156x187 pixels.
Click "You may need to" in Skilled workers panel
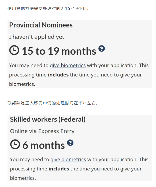[29, 159]
